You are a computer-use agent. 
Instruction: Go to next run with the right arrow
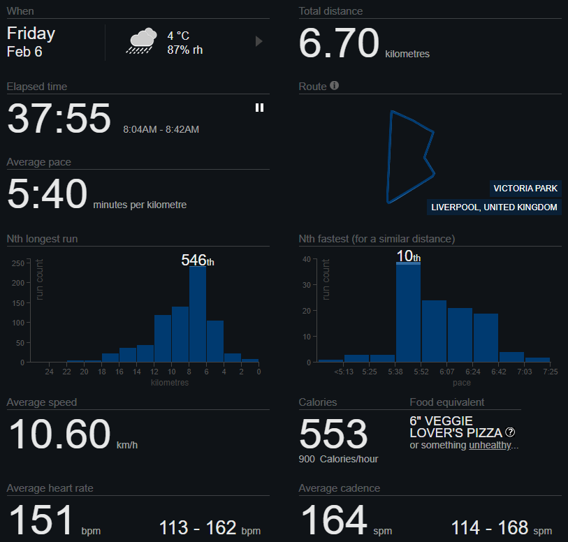click(x=258, y=42)
